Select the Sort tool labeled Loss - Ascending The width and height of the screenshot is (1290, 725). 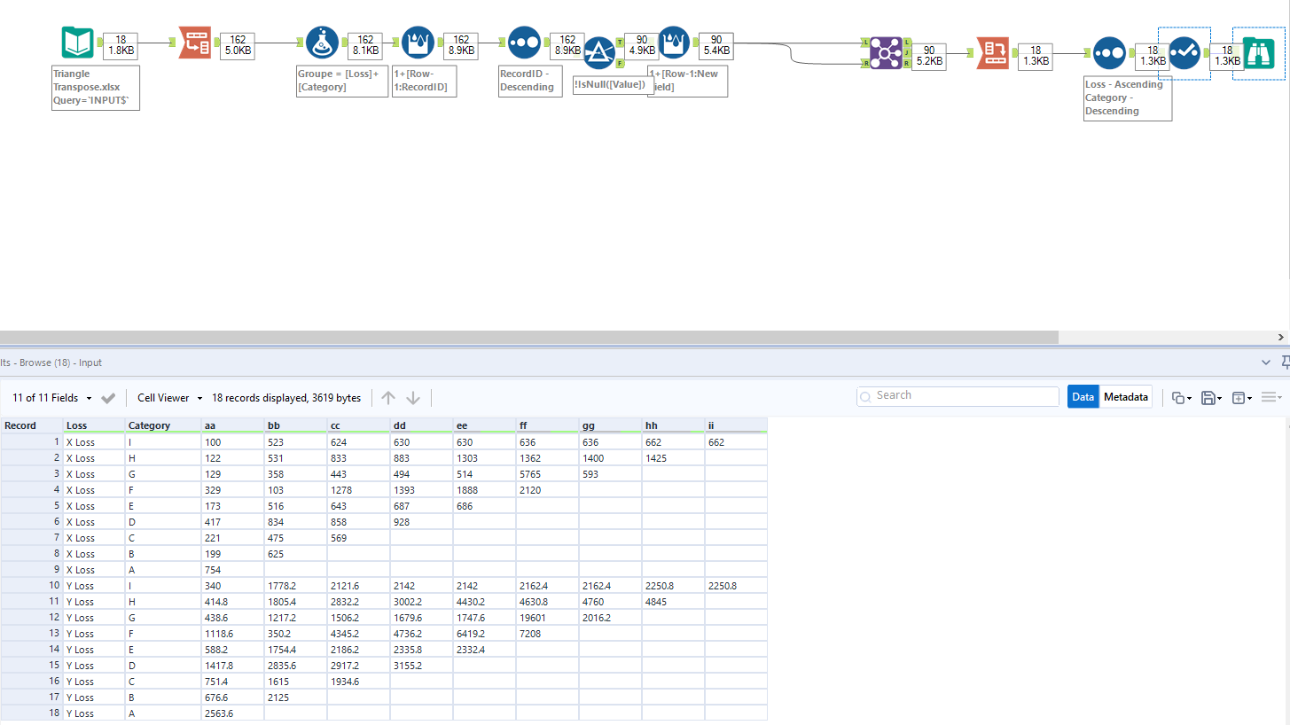click(x=1110, y=53)
